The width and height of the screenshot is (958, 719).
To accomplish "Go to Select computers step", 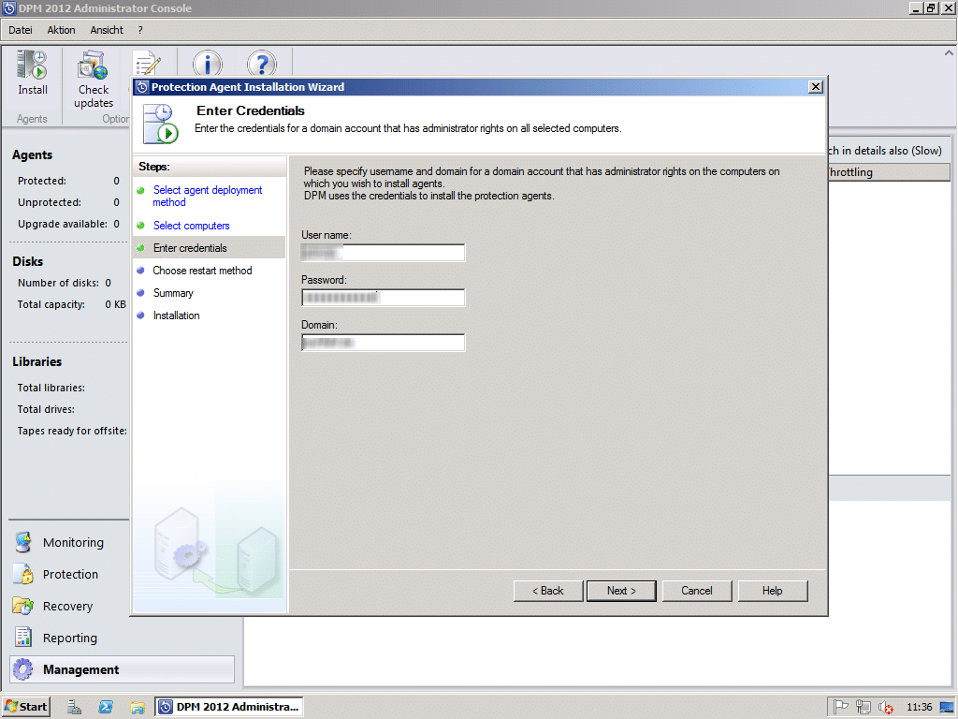I will 191,226.
